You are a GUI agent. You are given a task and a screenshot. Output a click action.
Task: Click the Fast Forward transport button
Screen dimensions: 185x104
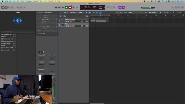click(59, 8)
